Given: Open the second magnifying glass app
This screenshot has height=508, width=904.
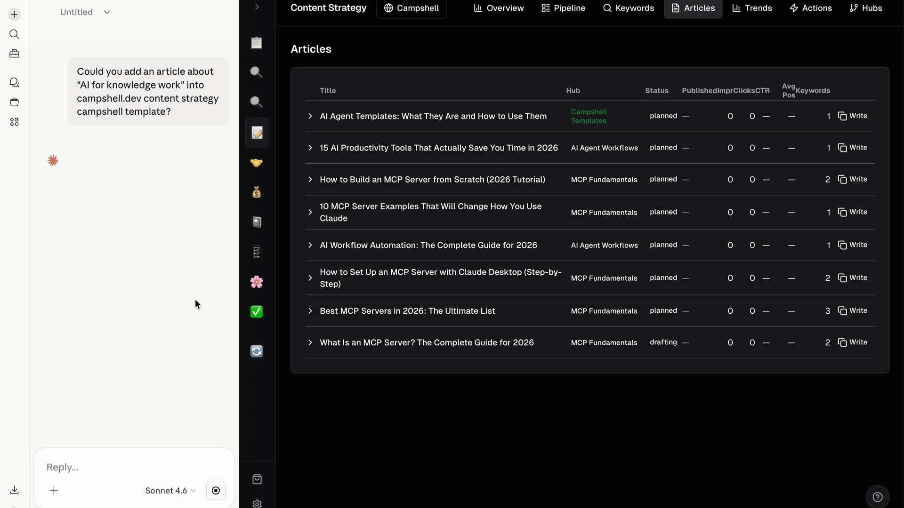Looking at the screenshot, I should tap(257, 103).
